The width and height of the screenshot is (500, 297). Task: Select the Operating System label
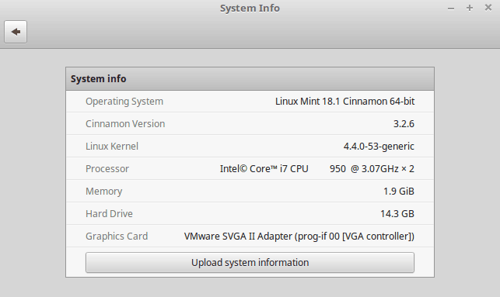(x=124, y=102)
